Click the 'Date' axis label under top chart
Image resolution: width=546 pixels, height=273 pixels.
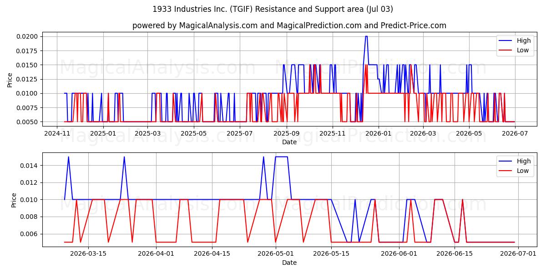(x=289, y=142)
